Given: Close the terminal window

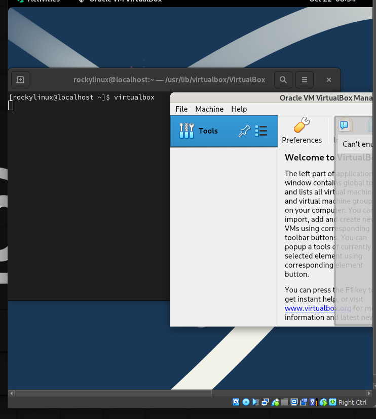Looking at the screenshot, I should coord(328,80).
